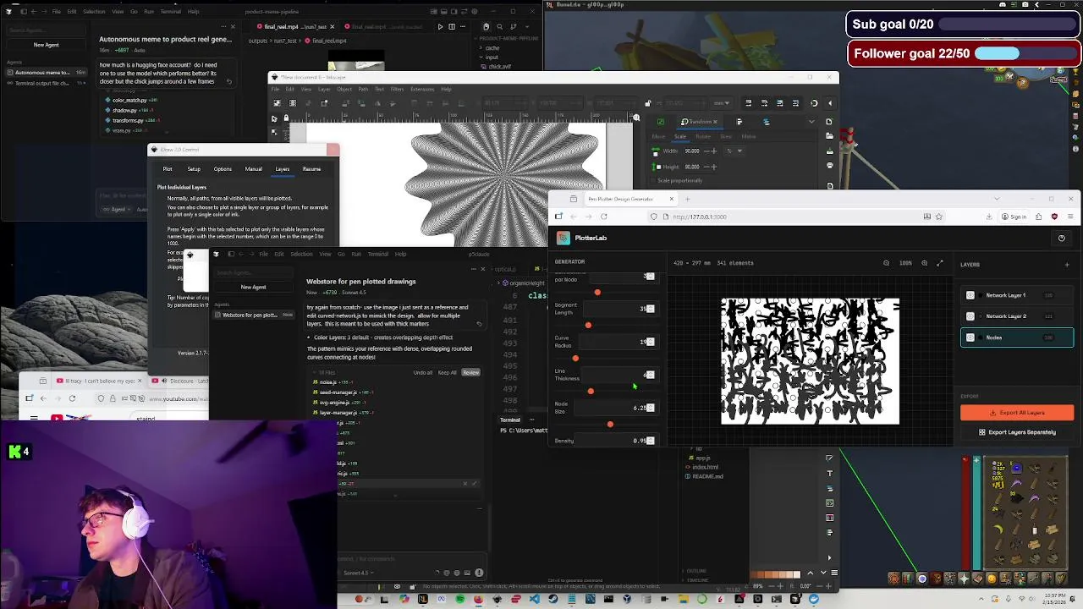Select the Inkscape Selector arrow tool
The height and width of the screenshot is (609, 1083).
(274, 118)
